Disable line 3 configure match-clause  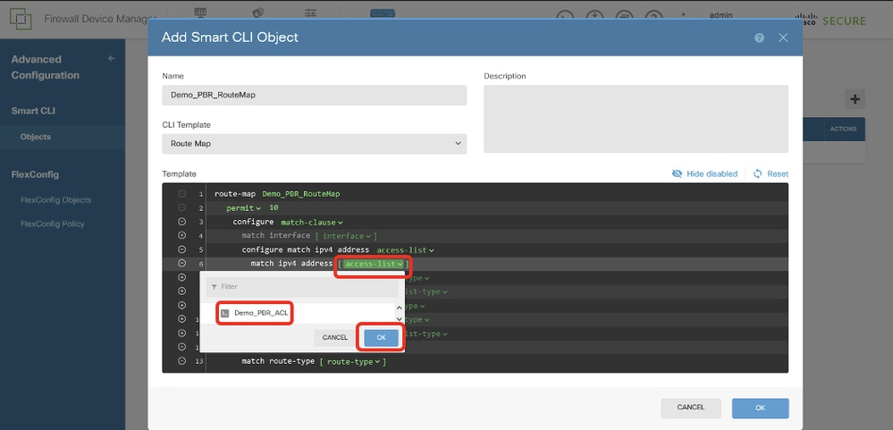click(181, 222)
